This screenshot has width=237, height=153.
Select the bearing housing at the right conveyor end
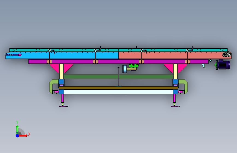click(227, 54)
